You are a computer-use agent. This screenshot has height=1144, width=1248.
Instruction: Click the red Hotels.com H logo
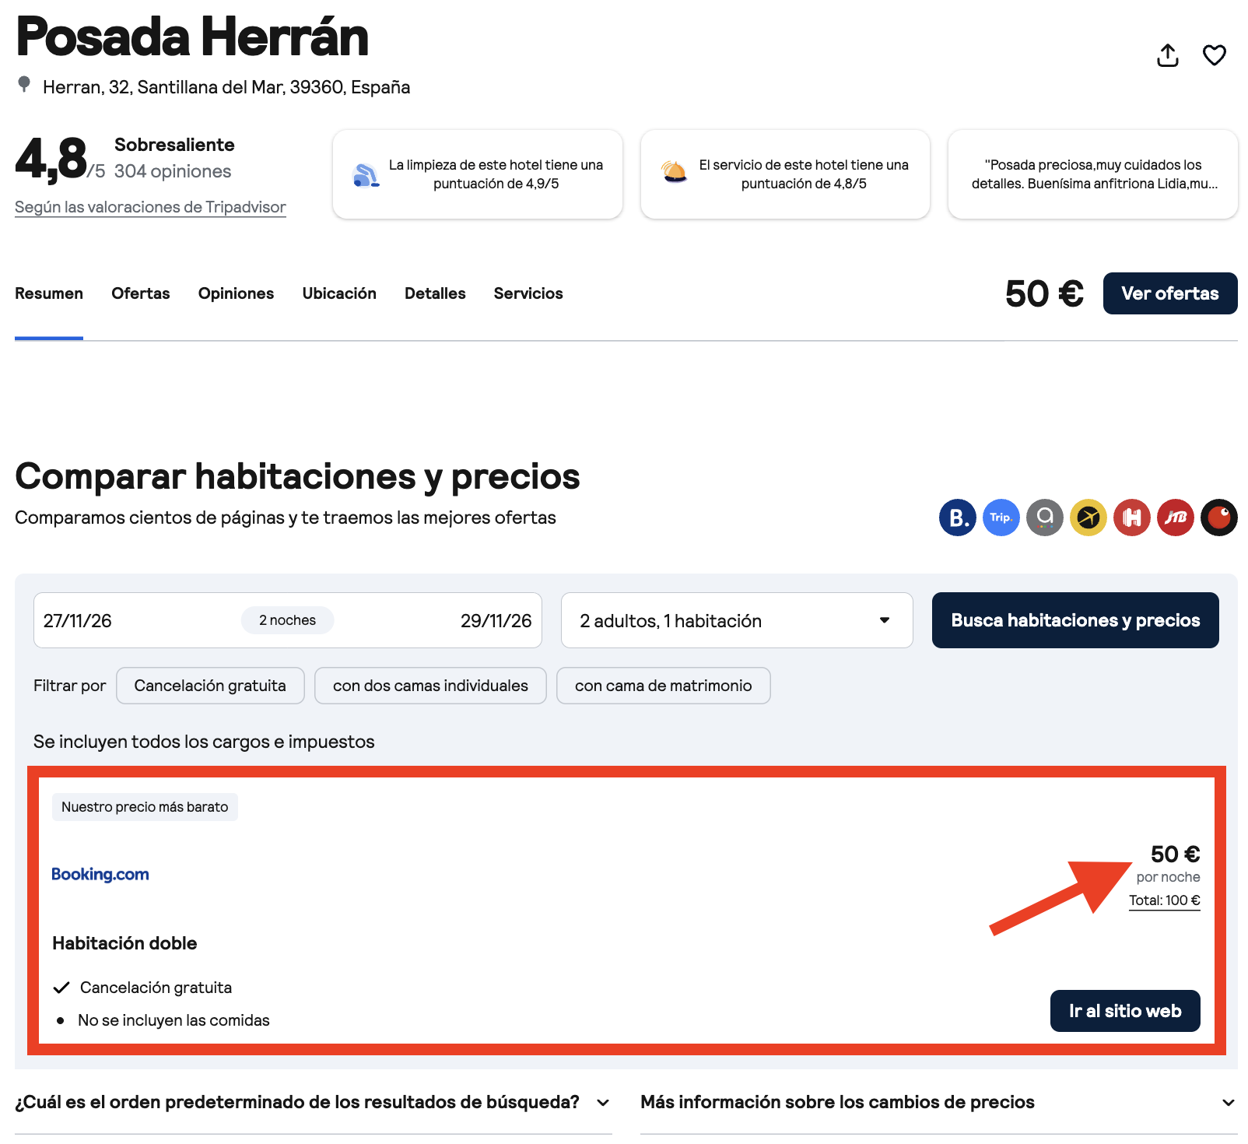pos(1132,518)
